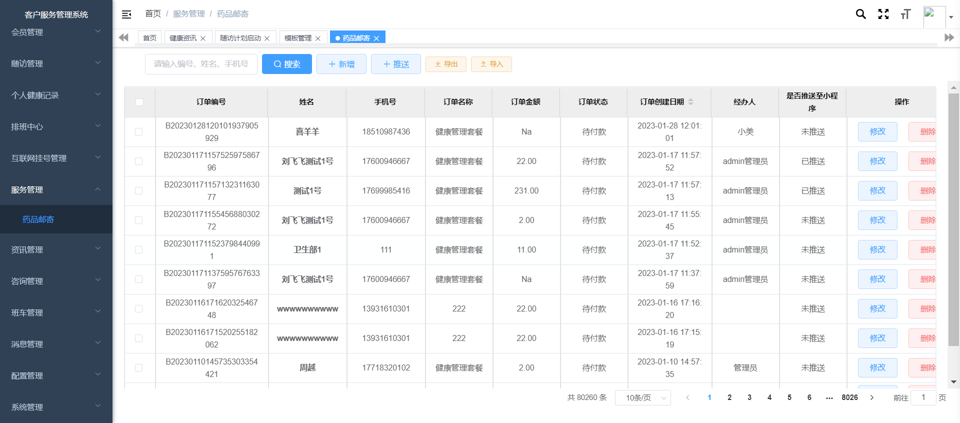Viewport: 960px width, 423px height.
Task: Click 修改 for 周越 order
Action: pos(877,367)
